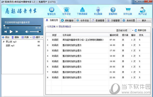Click the 提示音 column header
The image size is (153, 97).
[126, 35]
